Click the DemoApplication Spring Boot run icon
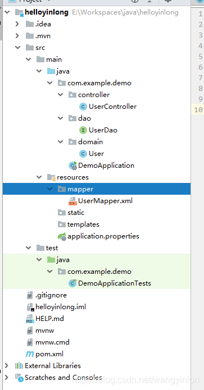 coord(72,166)
